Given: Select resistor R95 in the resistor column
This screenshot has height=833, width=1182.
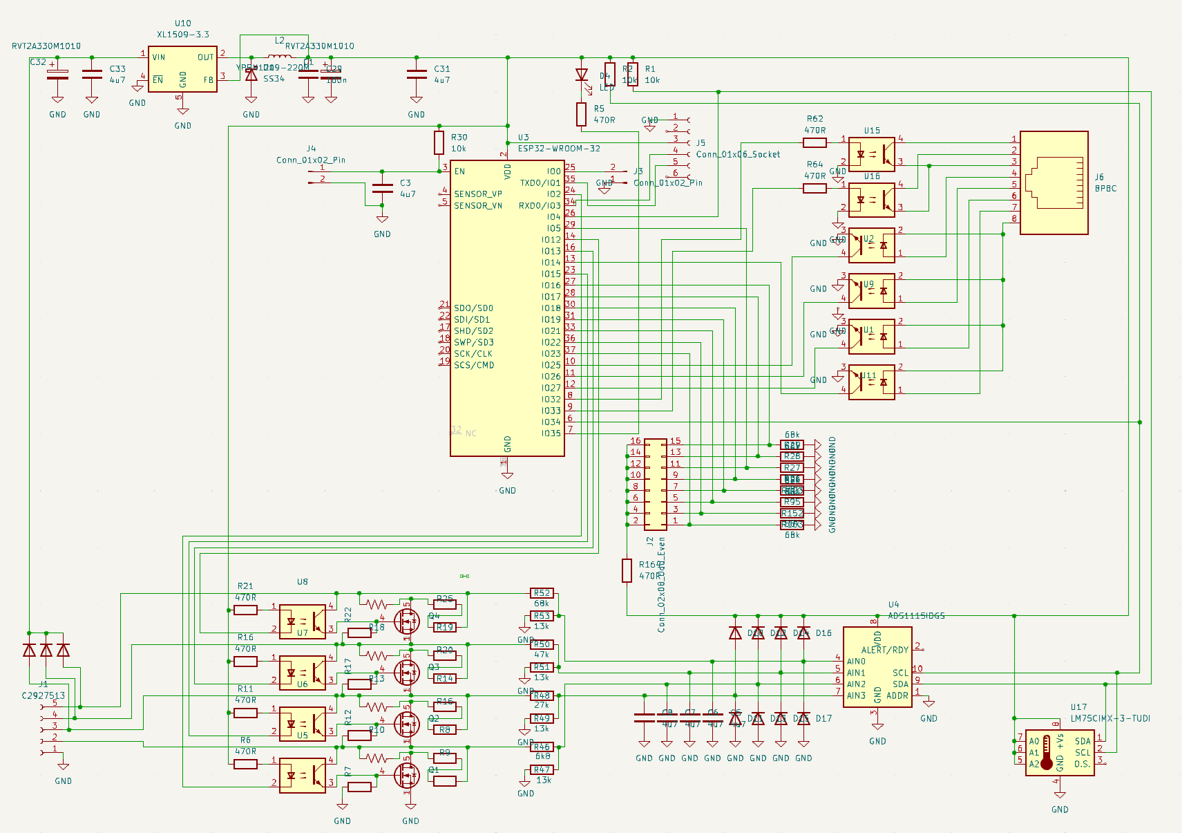Looking at the screenshot, I should tap(792, 502).
